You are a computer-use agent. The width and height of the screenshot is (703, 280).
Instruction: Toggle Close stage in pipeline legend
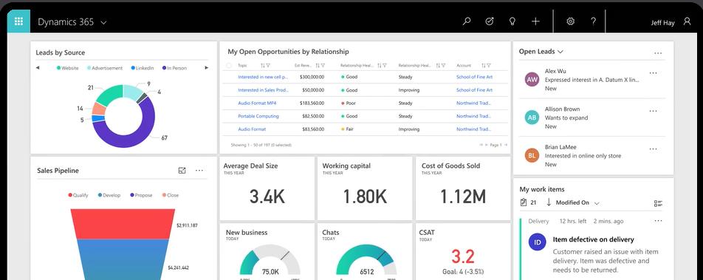click(171, 195)
